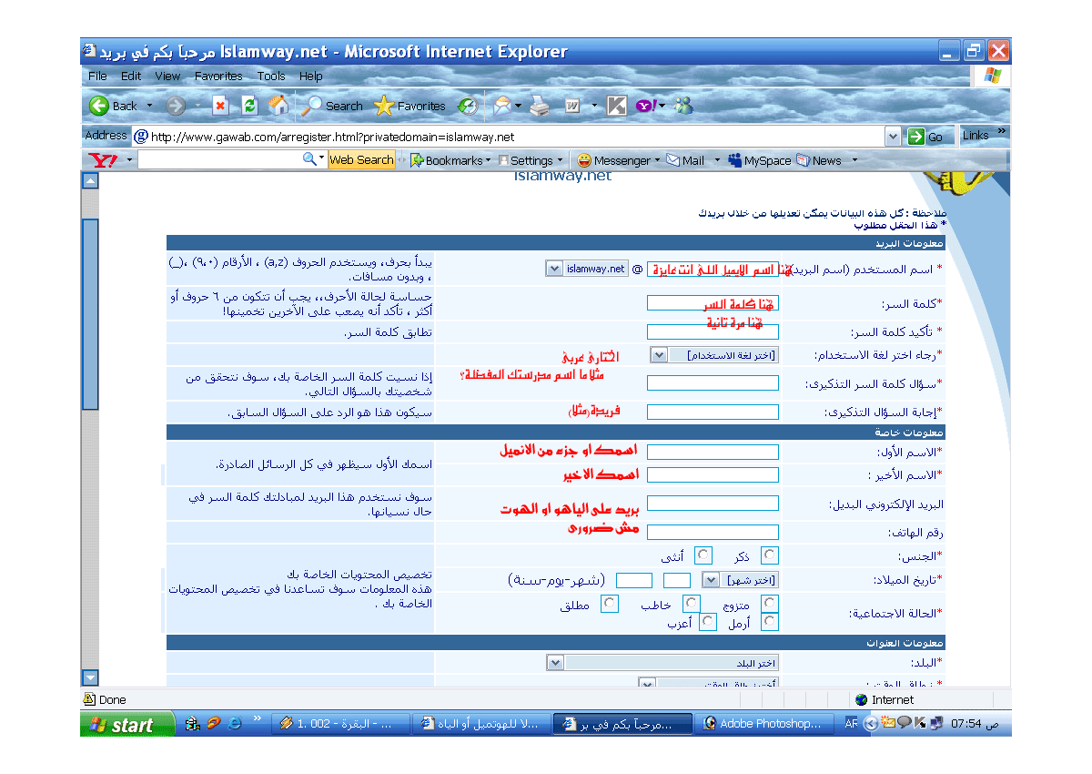Open Messenger smiley on the Yahoo toolbar
1092x774 pixels.
click(584, 160)
